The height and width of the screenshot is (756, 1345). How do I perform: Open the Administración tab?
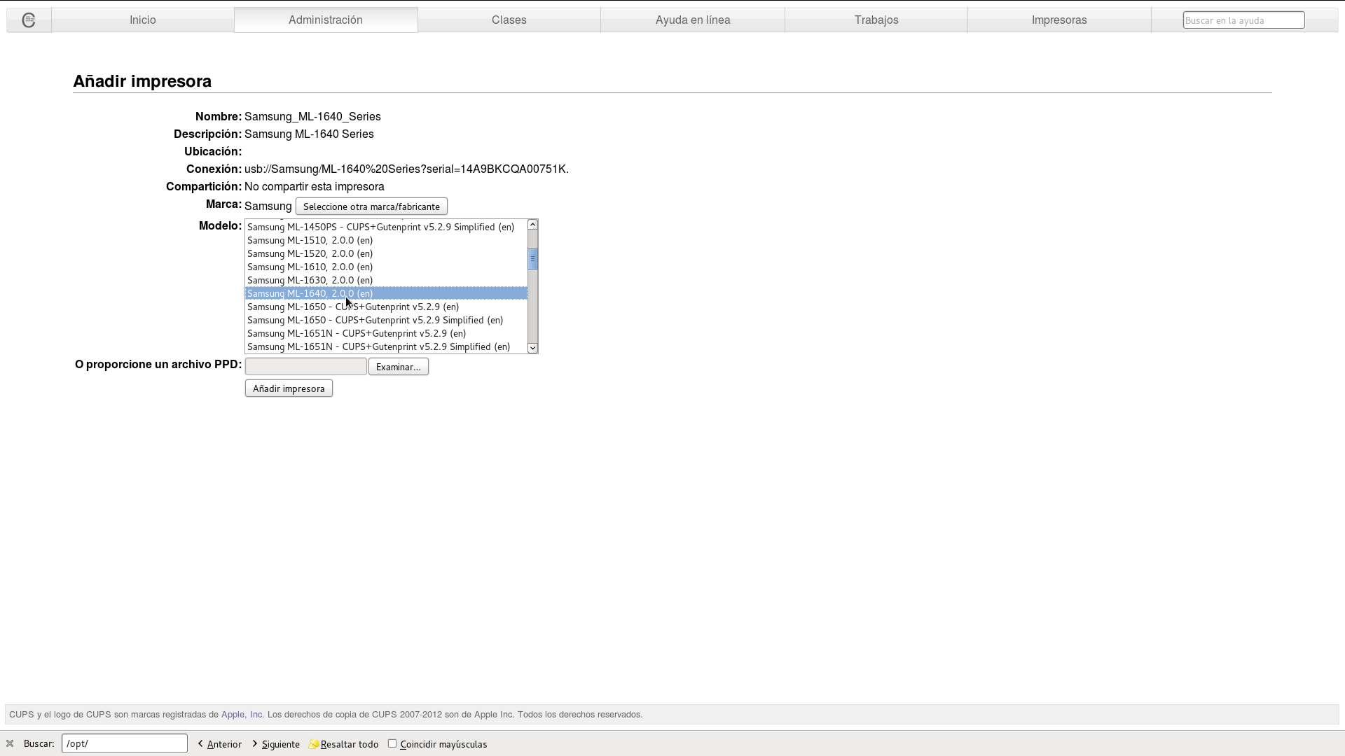(x=326, y=20)
